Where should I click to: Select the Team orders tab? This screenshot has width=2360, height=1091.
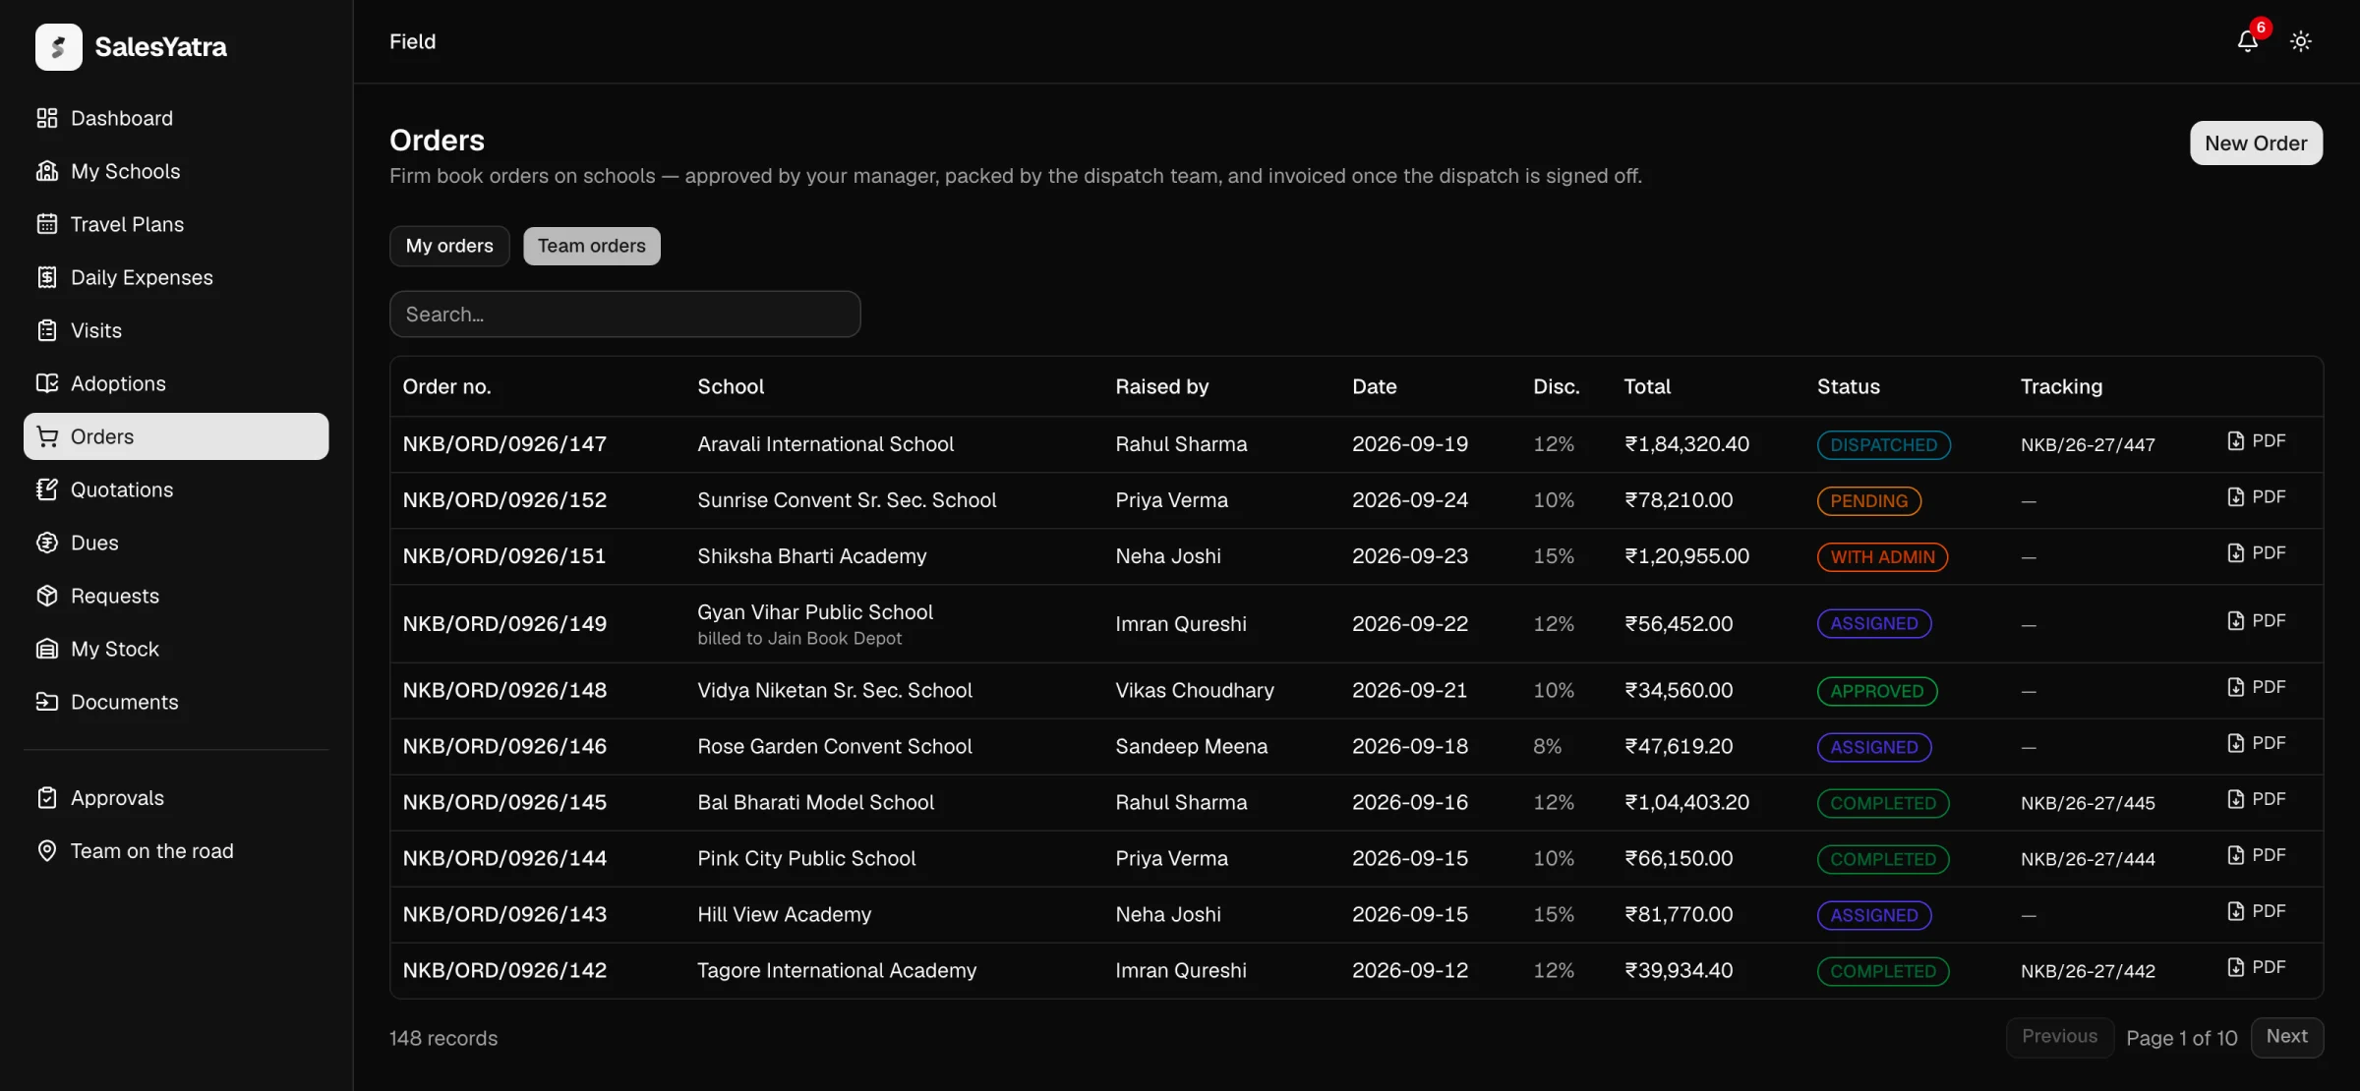592,246
